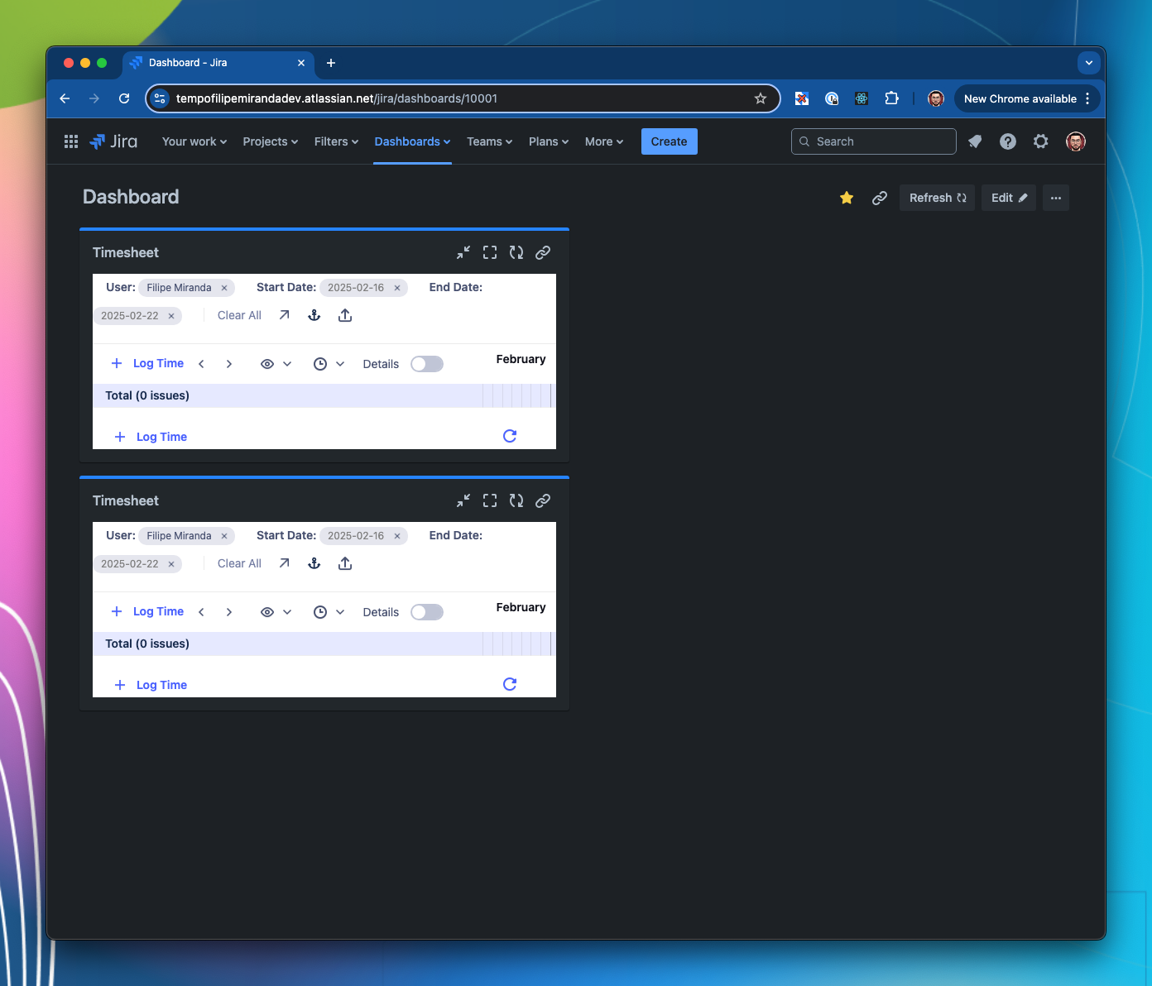This screenshot has height=986, width=1152.
Task: Expand the Your work menu
Action: [194, 141]
